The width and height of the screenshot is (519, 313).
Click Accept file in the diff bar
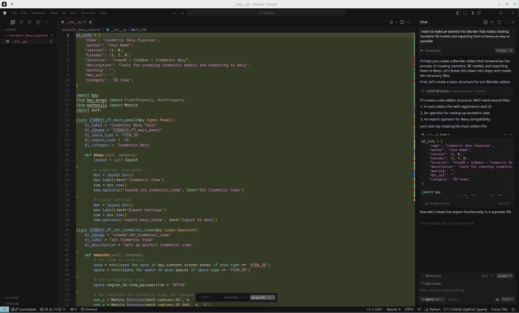tap(263, 297)
